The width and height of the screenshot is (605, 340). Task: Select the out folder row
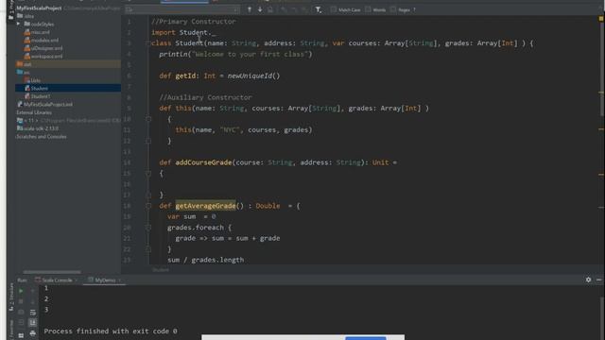pyautogui.click(x=68, y=64)
